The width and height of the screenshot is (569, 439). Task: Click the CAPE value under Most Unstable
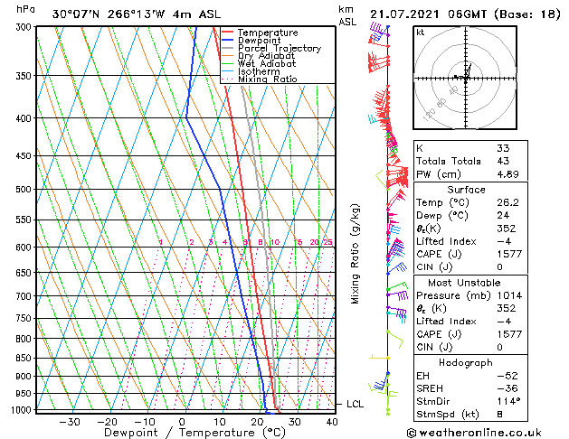(509, 334)
